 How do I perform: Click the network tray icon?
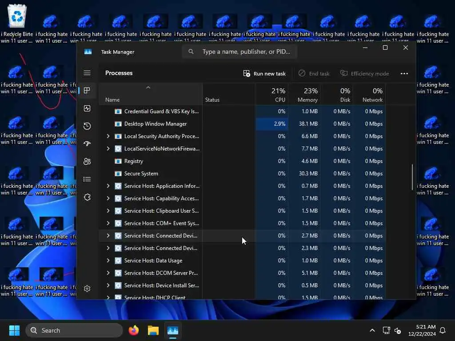pyautogui.click(x=386, y=330)
